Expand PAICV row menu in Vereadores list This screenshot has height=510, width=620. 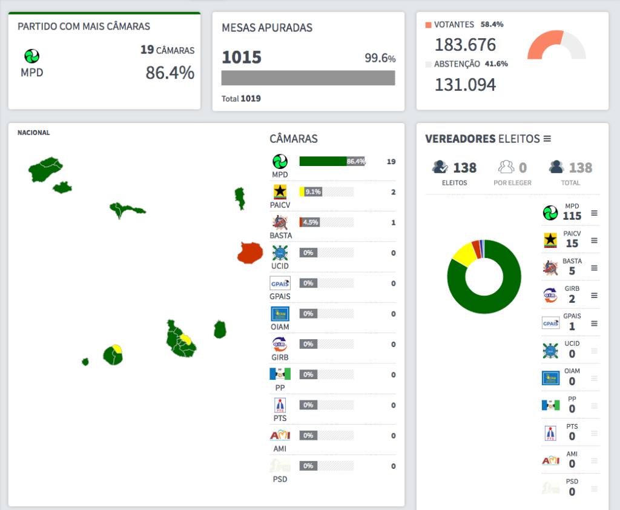coord(594,240)
